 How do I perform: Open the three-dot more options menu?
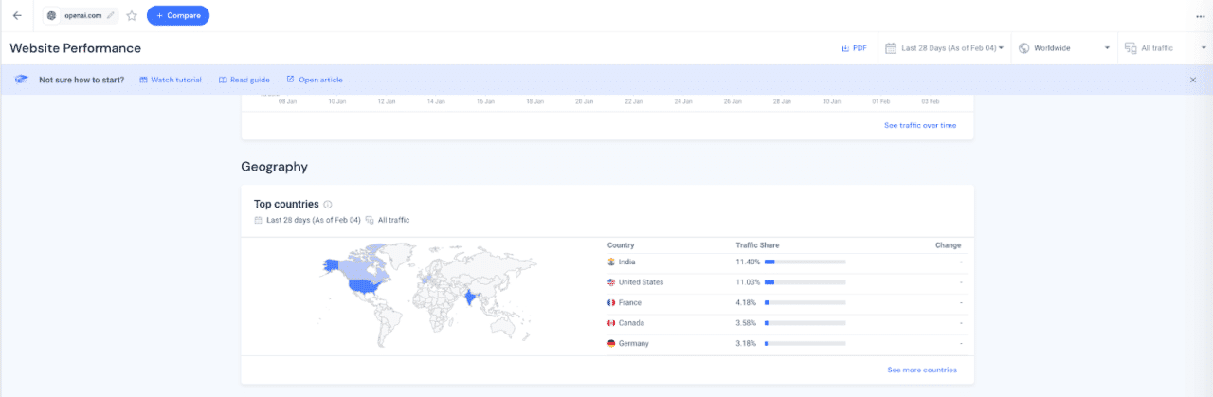[1201, 16]
